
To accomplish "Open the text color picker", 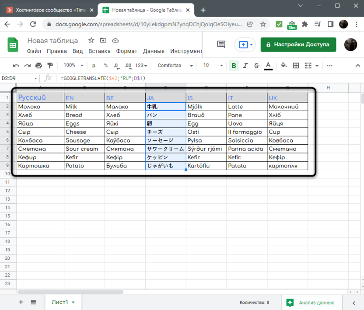I will 268,66.
